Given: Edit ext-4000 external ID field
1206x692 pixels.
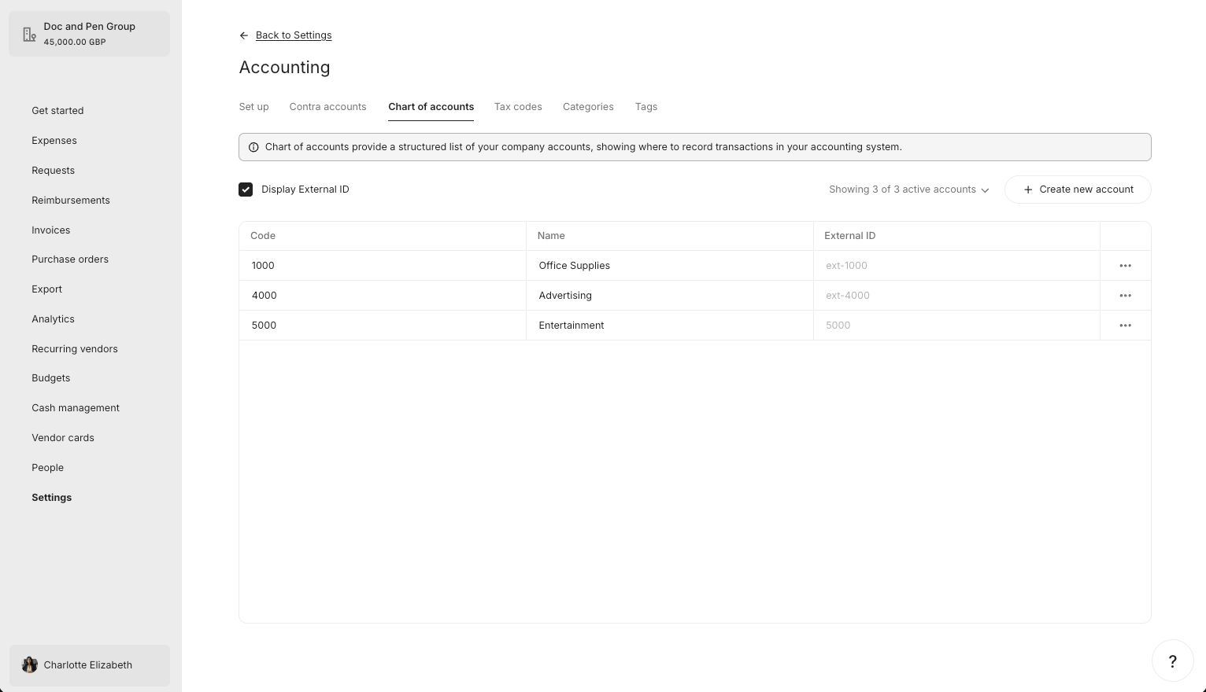Looking at the screenshot, I should (956, 296).
